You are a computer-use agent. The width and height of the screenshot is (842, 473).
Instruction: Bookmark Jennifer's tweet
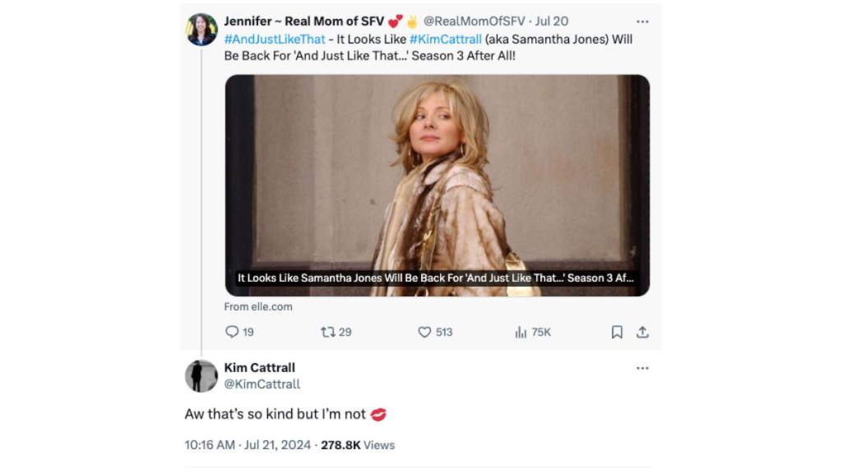click(x=619, y=331)
